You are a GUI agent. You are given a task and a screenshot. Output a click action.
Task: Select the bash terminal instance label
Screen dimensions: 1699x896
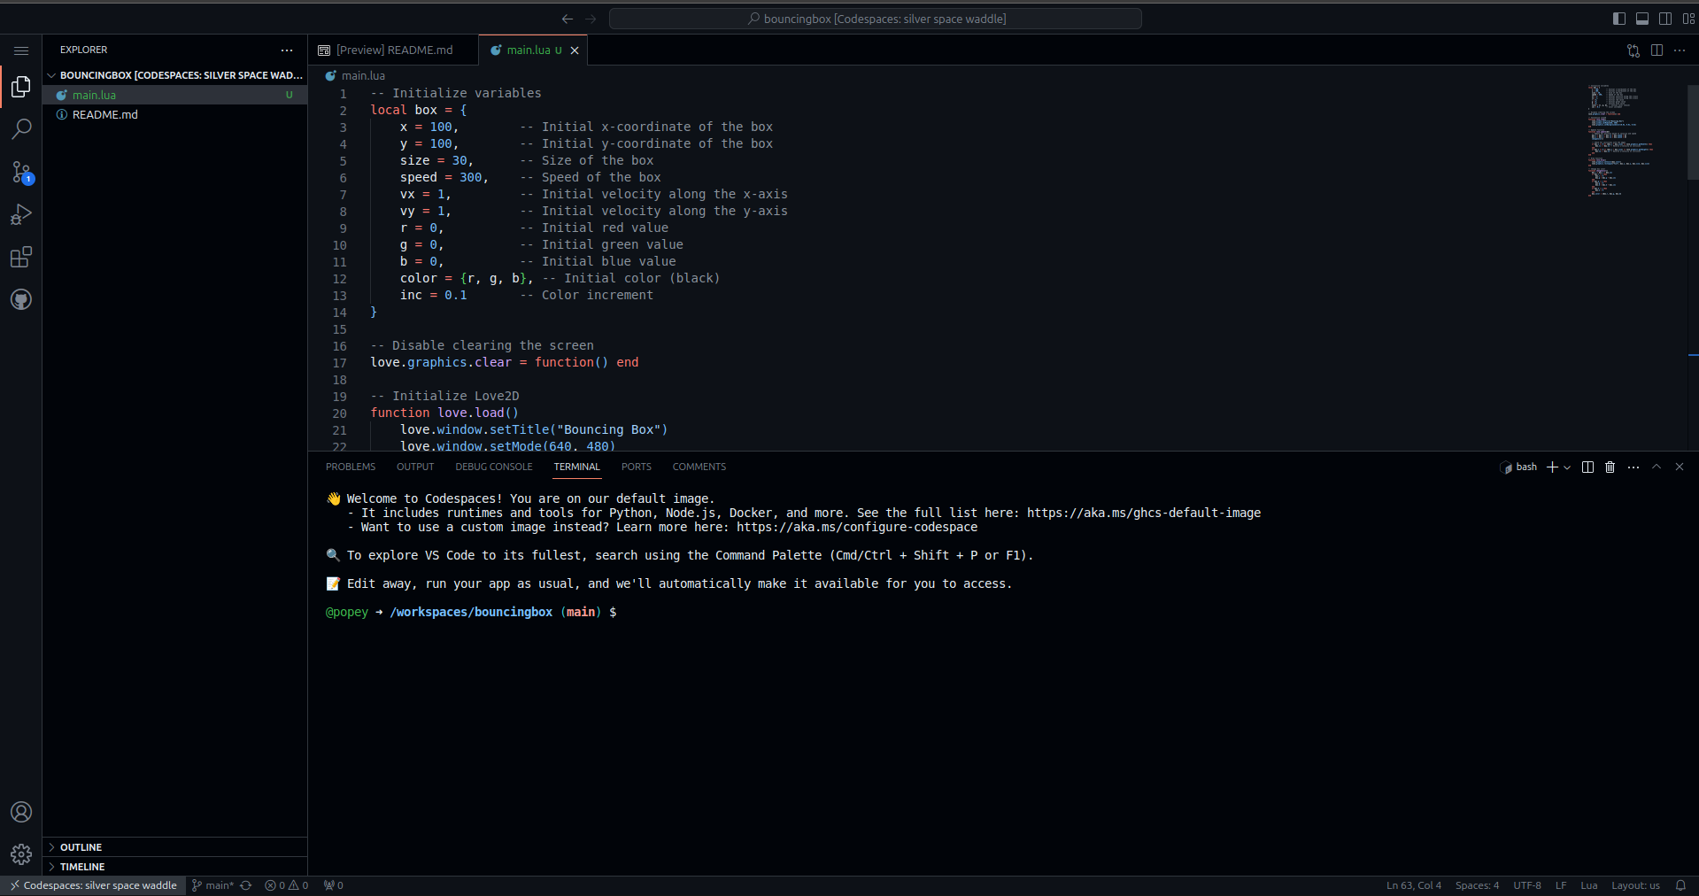pos(1519,467)
